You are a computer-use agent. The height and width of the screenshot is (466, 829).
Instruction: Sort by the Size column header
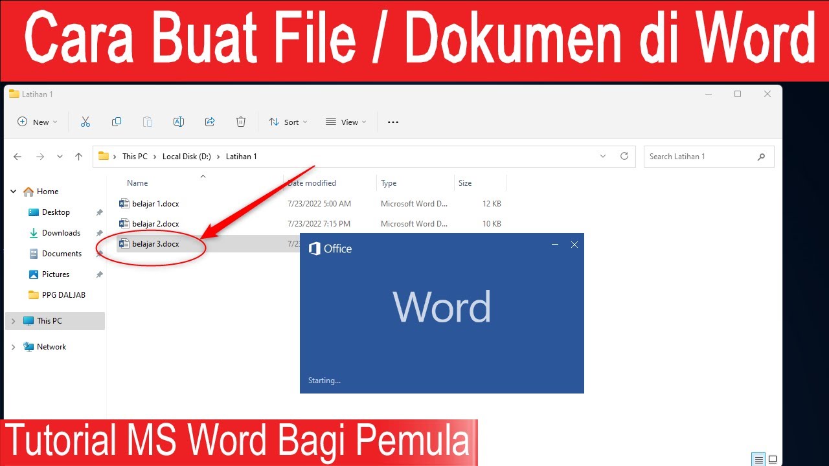pos(465,183)
